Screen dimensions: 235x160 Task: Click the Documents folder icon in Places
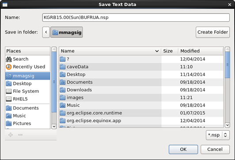coord(9,108)
